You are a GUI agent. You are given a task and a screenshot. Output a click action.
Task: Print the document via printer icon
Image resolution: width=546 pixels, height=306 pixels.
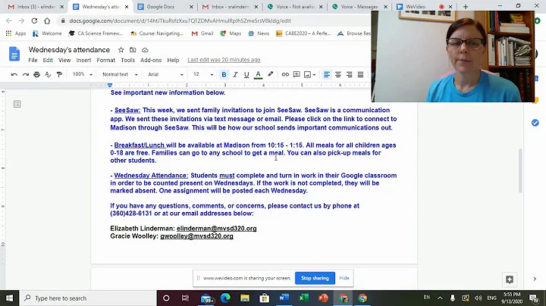click(x=36, y=74)
